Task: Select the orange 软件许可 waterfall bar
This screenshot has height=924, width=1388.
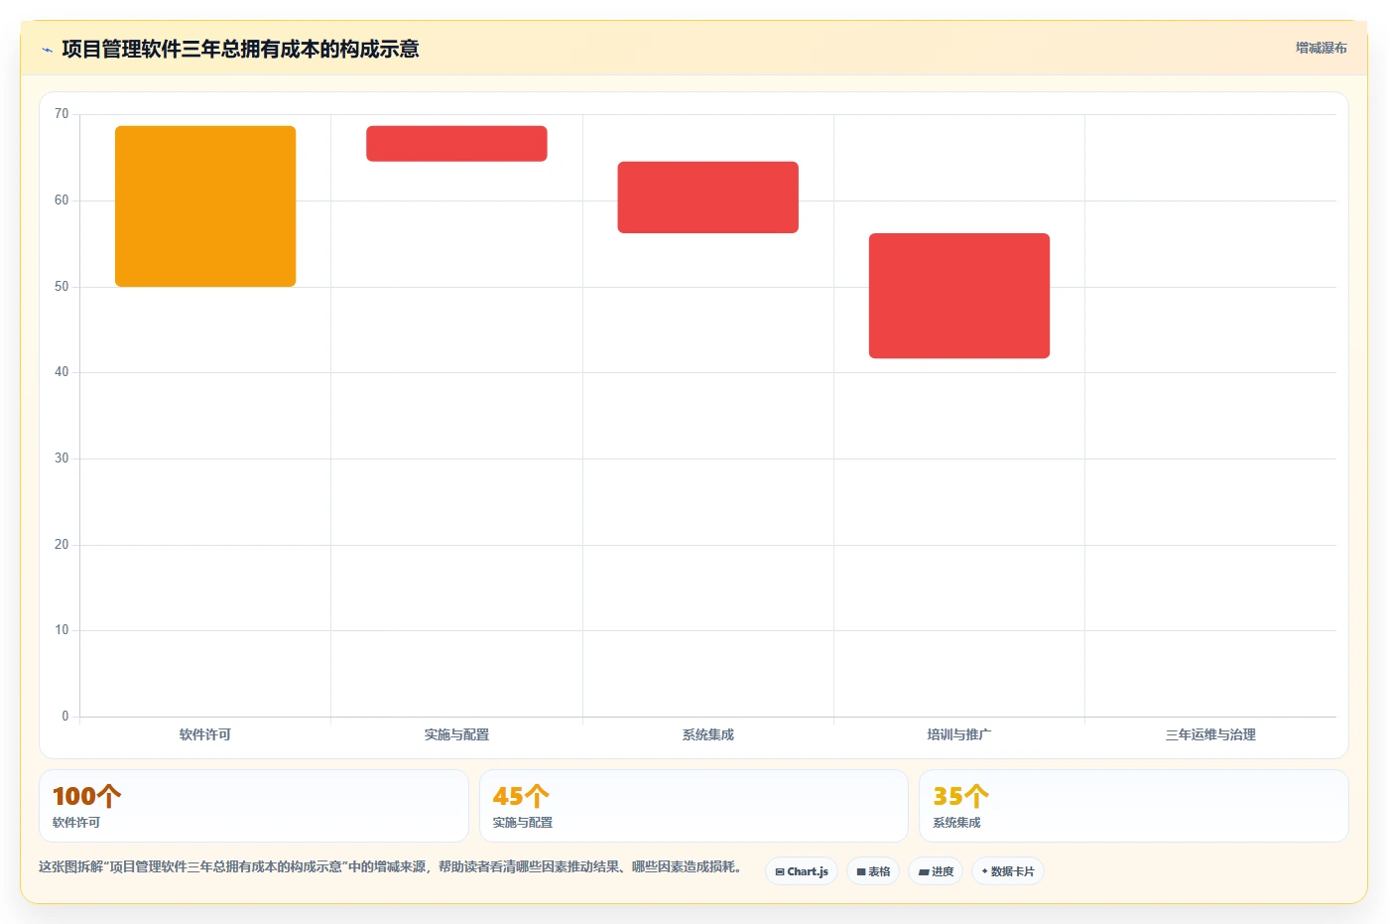Action: [205, 206]
